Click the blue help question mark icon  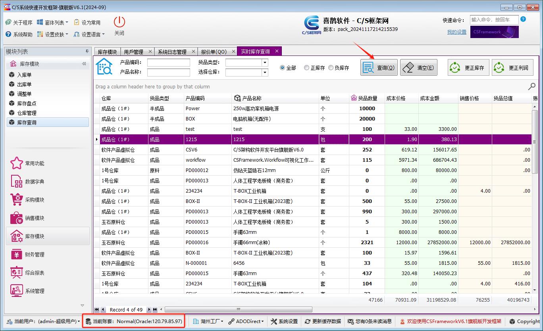(523, 19)
